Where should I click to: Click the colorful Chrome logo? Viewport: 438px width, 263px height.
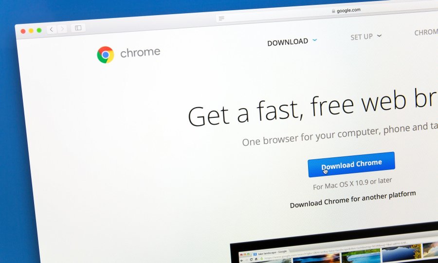point(106,55)
